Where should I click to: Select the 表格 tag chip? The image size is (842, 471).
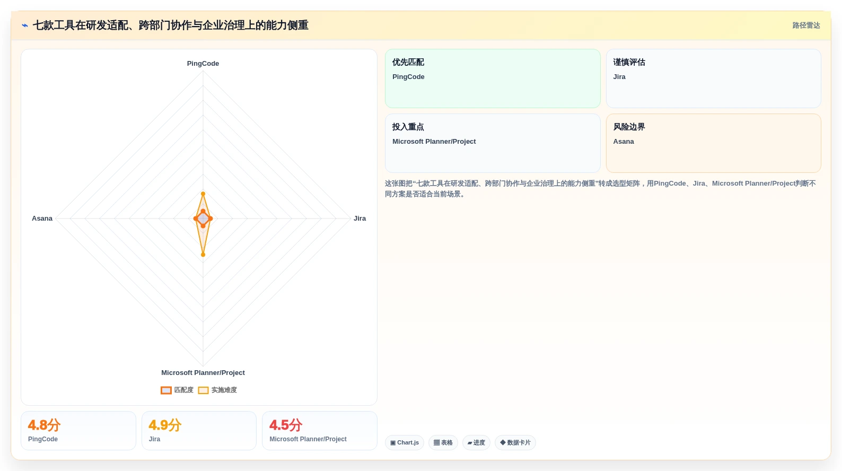443,442
